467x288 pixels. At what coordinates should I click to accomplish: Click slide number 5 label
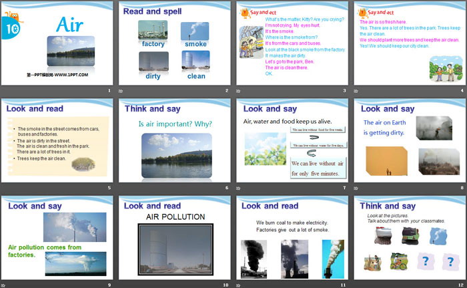click(x=109, y=188)
